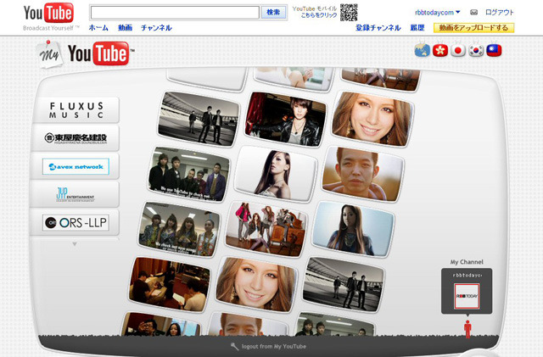543x357 pixels.
Task: Open the 登録チャンネル link
Action: coord(378,28)
